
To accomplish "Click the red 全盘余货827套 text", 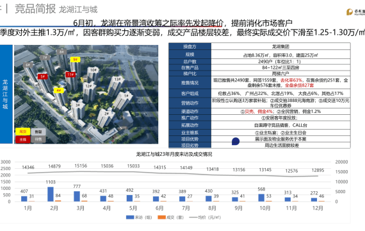I will tap(299, 85).
